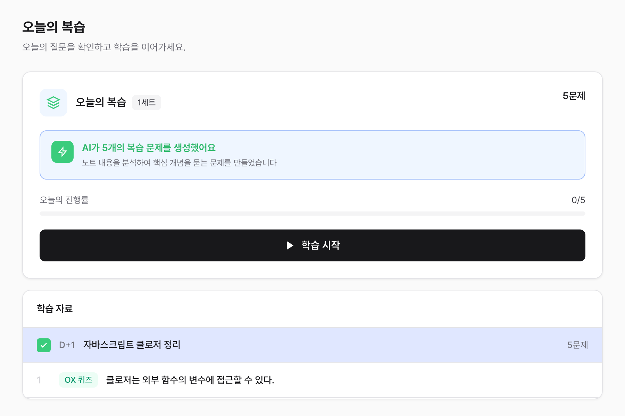Viewport: 625px width, 416px height.
Task: Click the 5문제 label at card top
Action: point(574,96)
